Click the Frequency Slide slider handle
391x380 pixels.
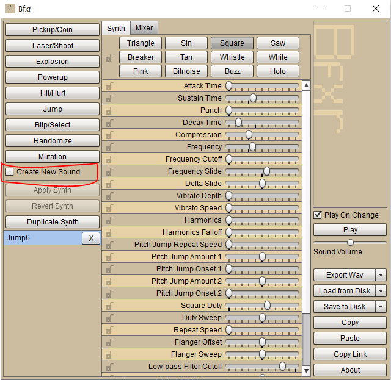(266, 171)
